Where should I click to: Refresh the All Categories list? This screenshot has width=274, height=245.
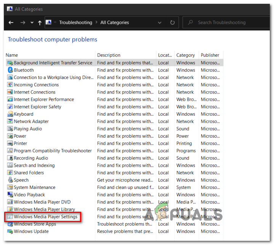pos(172,23)
